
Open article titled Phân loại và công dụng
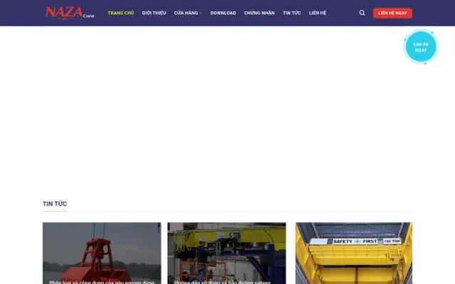pyautogui.click(x=102, y=282)
